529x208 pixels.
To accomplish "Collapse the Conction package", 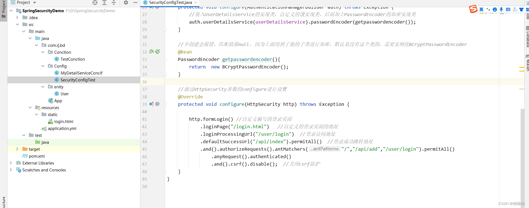I will click(43, 52).
